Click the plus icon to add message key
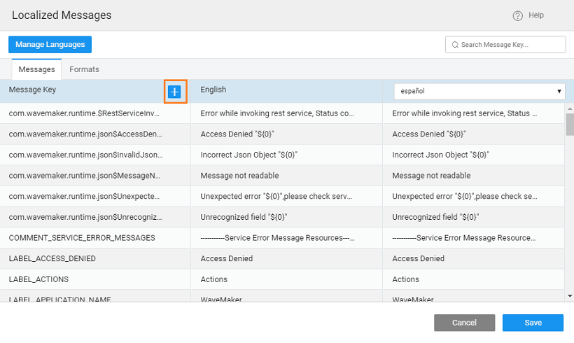This screenshot has width=574, height=343. click(175, 92)
